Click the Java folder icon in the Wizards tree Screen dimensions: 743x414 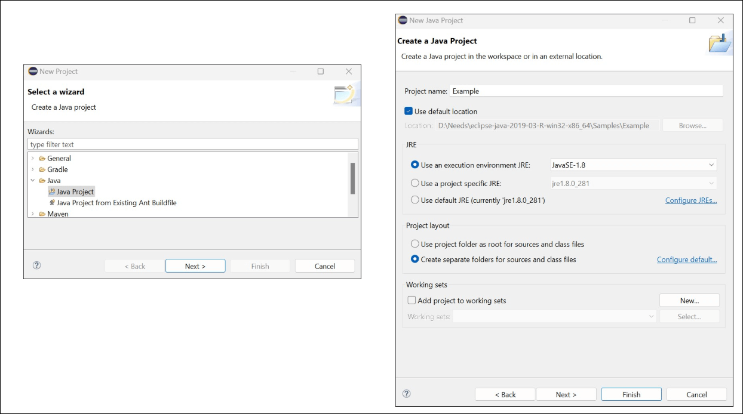tap(42, 181)
